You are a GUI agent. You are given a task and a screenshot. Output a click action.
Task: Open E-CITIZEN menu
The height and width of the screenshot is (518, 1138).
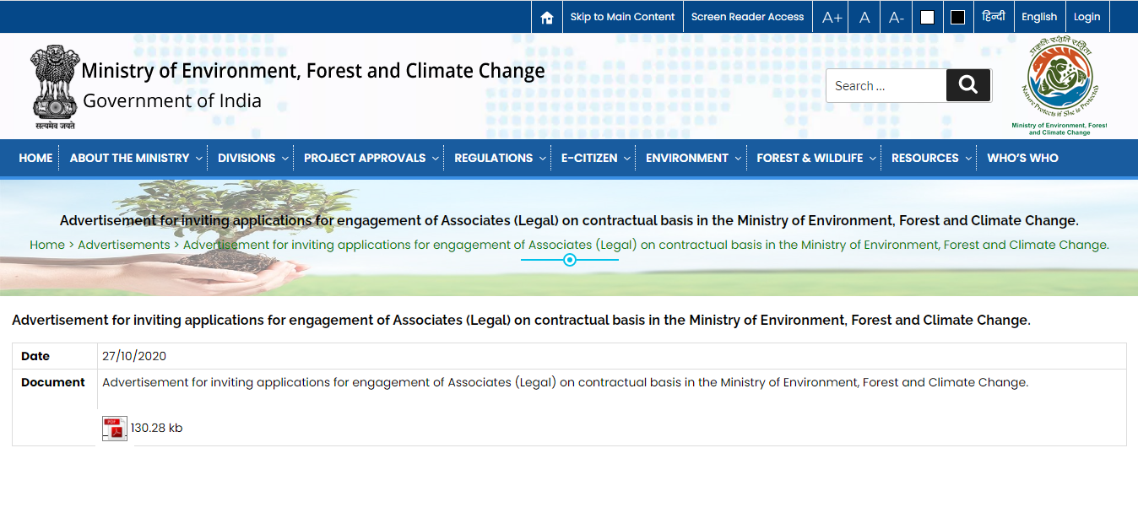589,158
